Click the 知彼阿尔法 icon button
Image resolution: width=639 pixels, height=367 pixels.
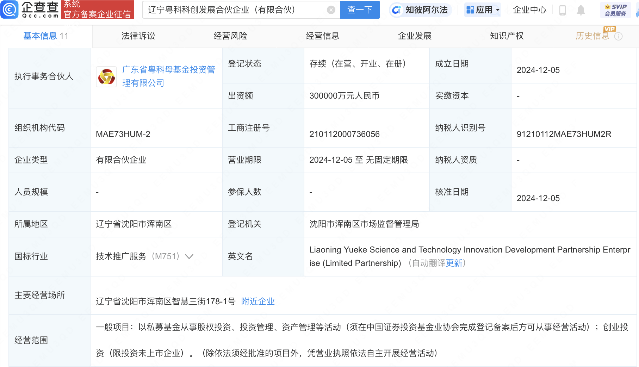(x=420, y=10)
